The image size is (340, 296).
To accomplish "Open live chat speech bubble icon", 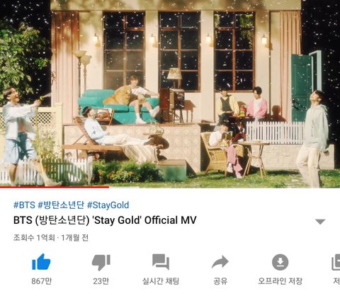I will (161, 262).
